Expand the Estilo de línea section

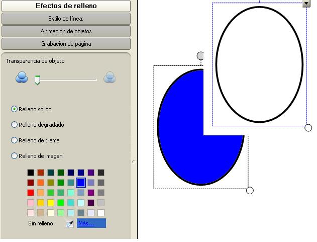pyautogui.click(x=66, y=19)
